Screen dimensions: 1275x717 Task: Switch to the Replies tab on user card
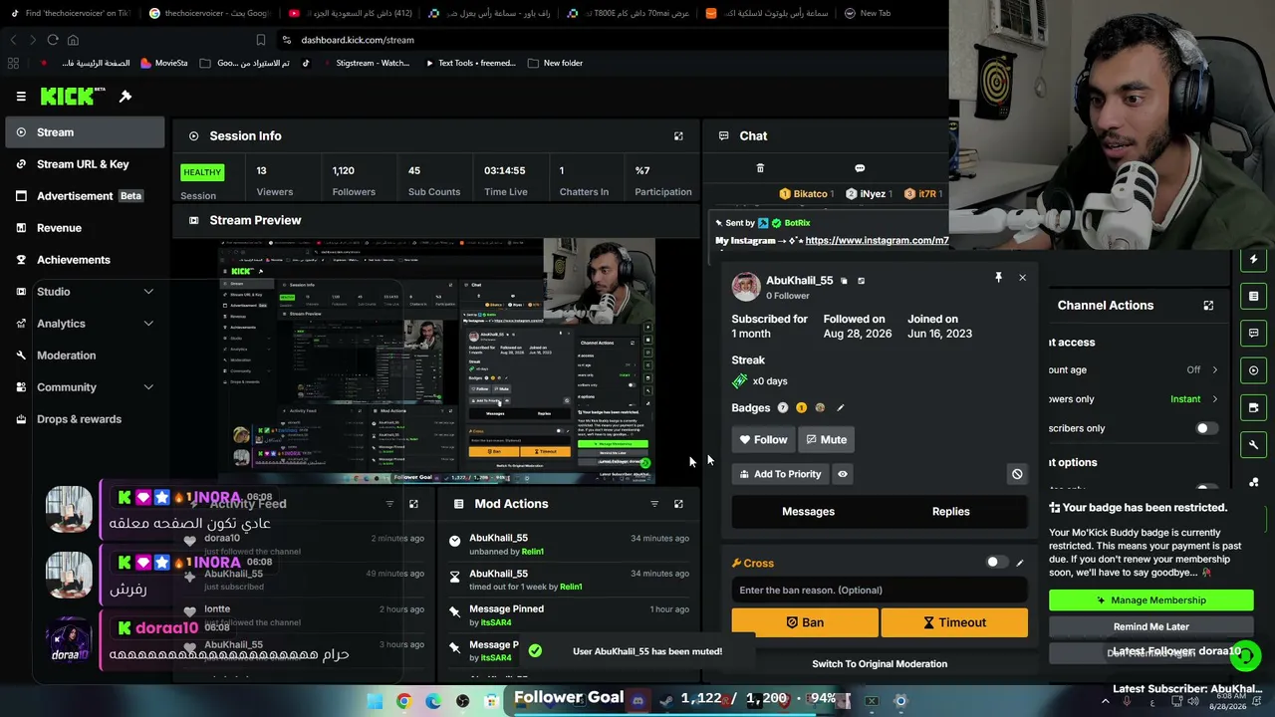951,512
